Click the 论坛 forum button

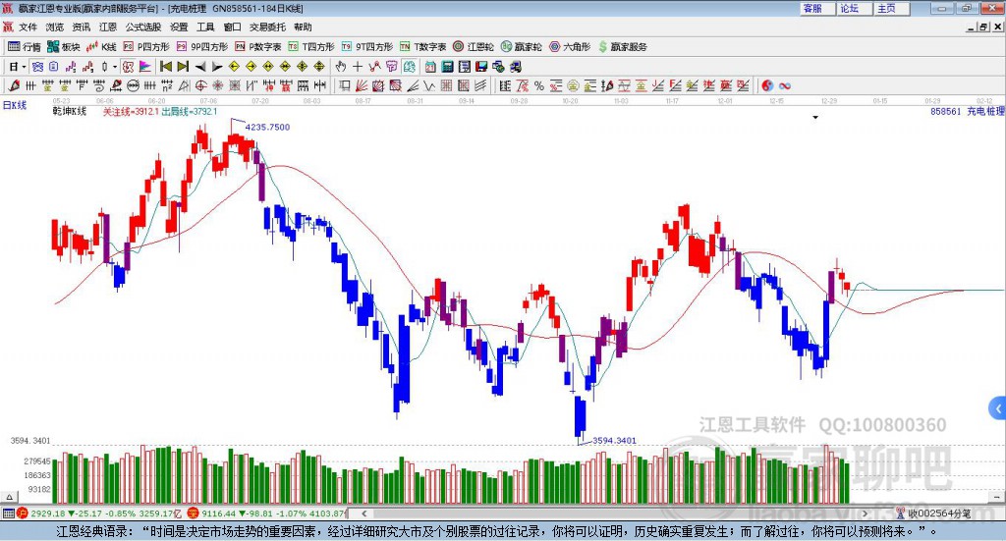[x=855, y=8]
